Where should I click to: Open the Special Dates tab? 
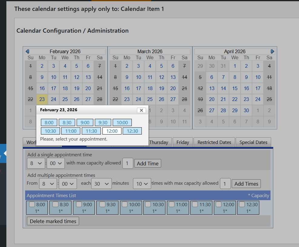click(253, 142)
